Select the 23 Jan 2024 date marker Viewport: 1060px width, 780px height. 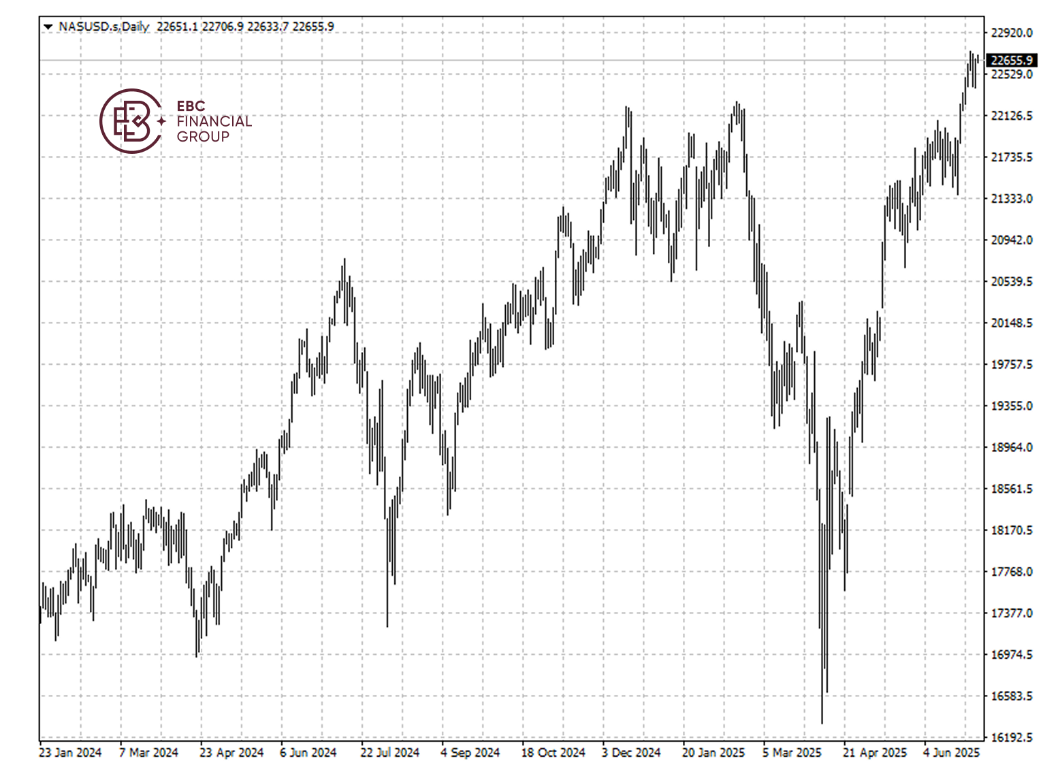coord(70,752)
